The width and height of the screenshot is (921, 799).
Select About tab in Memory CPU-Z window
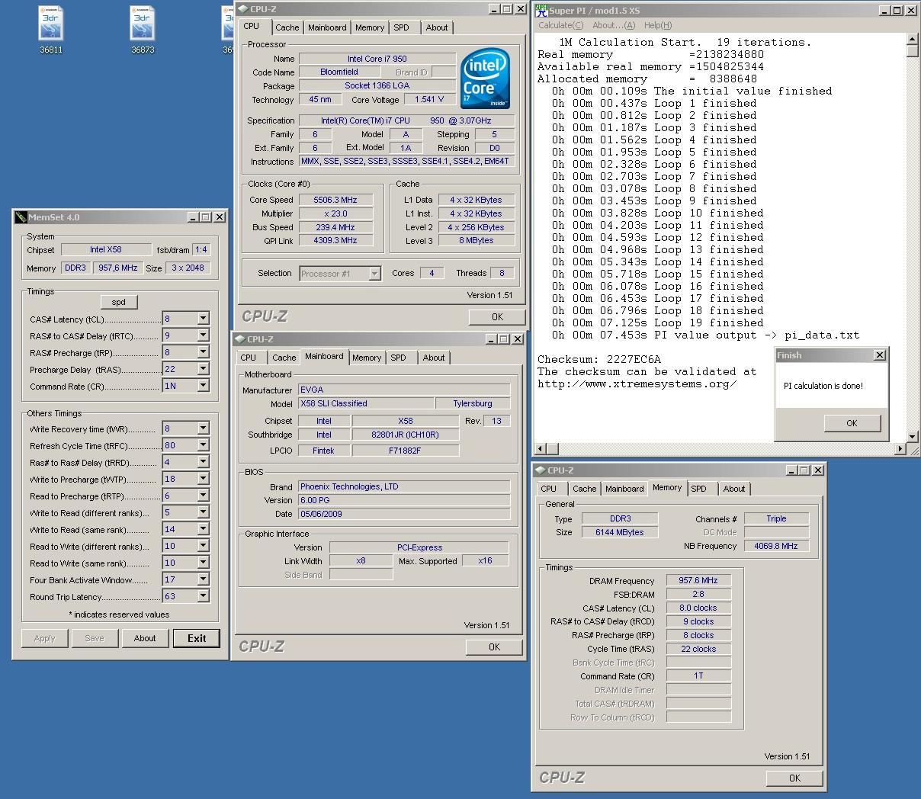tap(734, 489)
